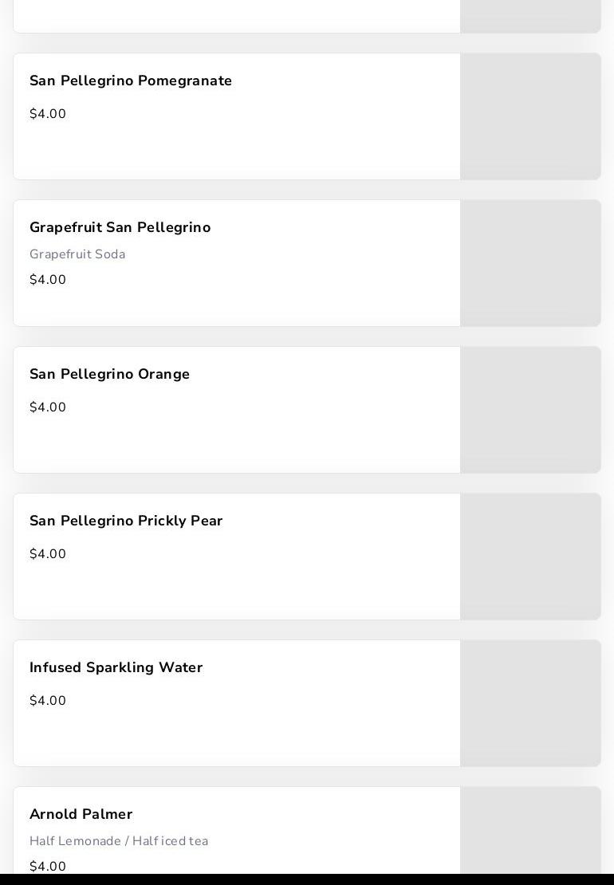Choose the San Pellegrino Orange title

(x=110, y=375)
